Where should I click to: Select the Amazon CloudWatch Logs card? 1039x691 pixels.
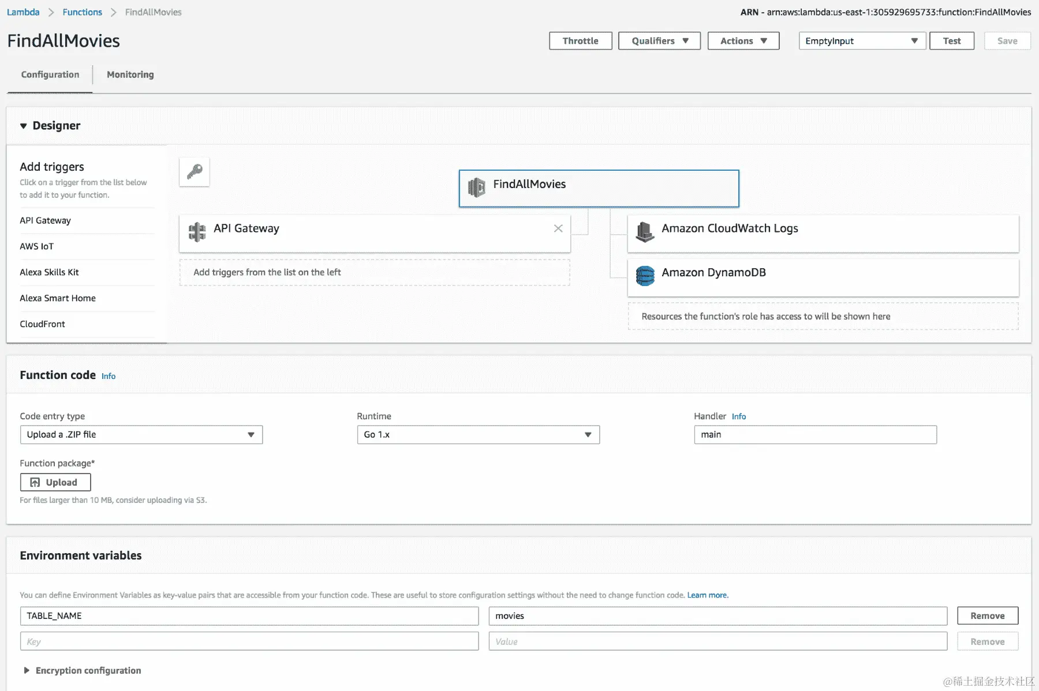823,234
